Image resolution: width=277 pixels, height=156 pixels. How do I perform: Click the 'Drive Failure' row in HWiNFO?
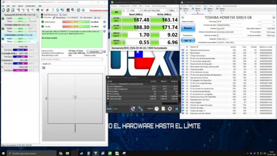pos(143,91)
